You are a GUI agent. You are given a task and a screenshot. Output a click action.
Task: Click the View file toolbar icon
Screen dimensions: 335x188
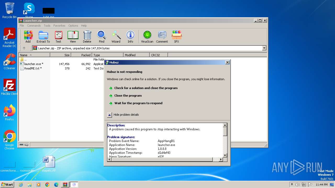pos(73,37)
